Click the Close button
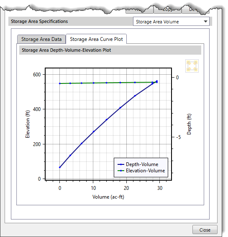Screen dimensions: 228x237 tap(205, 230)
